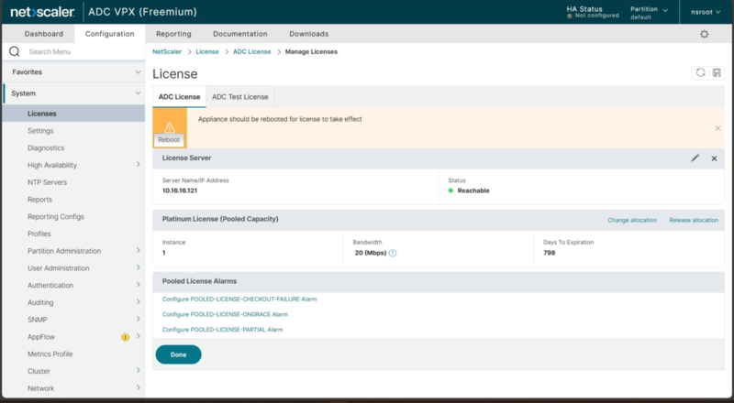This screenshot has height=403, width=734.
Task: Configure POOLED-LICENSE-ONGRACE Alarm link
Action: (225, 315)
